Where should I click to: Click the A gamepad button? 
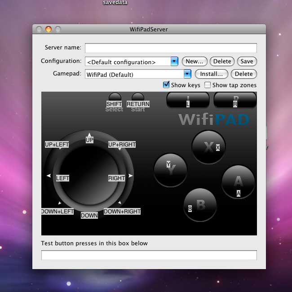pos(238,182)
